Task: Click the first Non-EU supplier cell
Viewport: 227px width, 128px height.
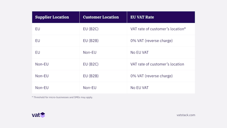Action: [42, 64]
